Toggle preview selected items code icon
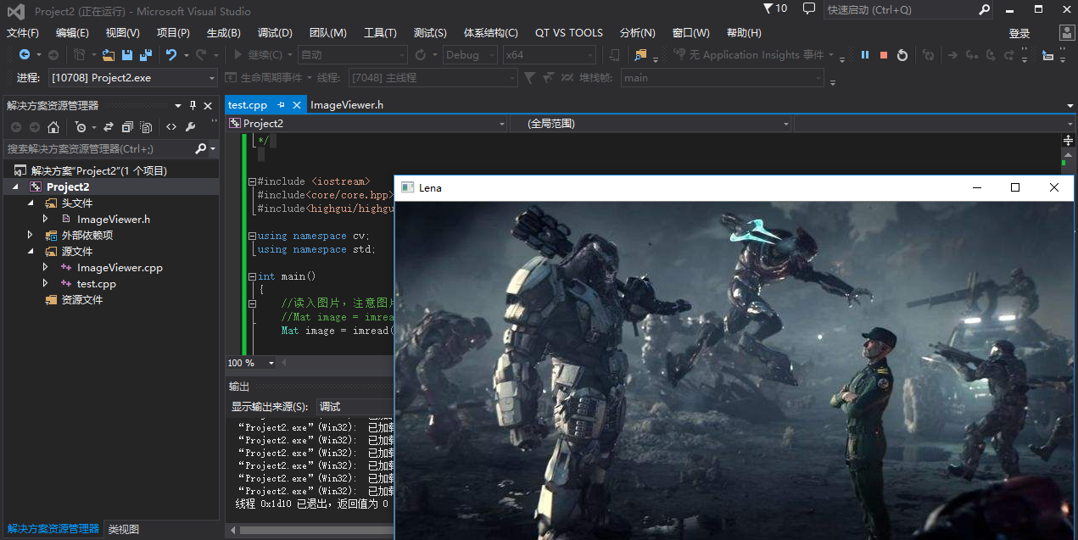 coord(171,127)
